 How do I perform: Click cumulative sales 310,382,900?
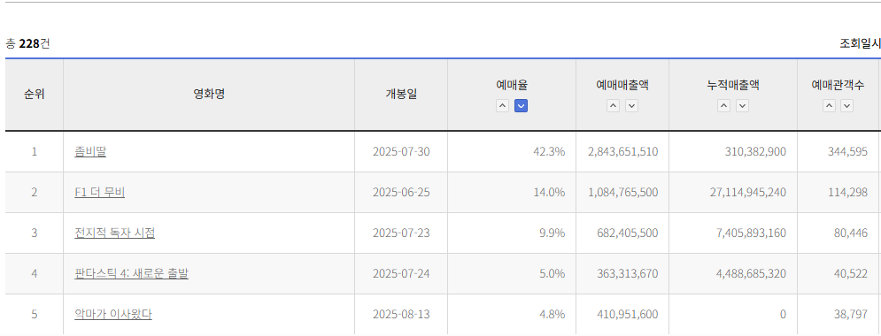[x=755, y=151]
